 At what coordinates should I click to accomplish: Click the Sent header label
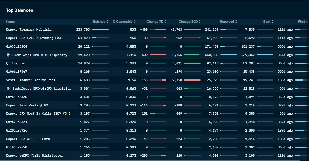point(267,22)
